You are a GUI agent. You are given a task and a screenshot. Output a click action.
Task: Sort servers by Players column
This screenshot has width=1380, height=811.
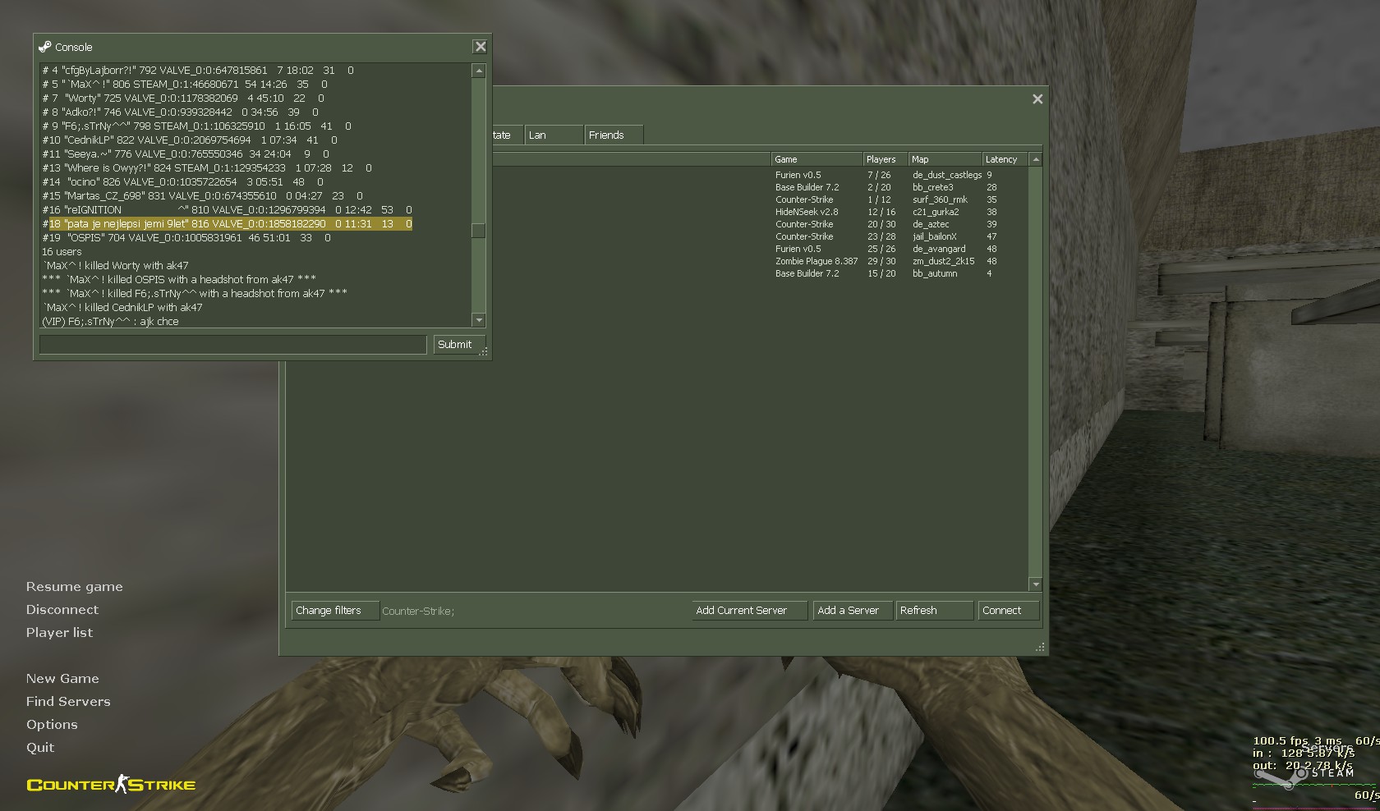click(885, 159)
